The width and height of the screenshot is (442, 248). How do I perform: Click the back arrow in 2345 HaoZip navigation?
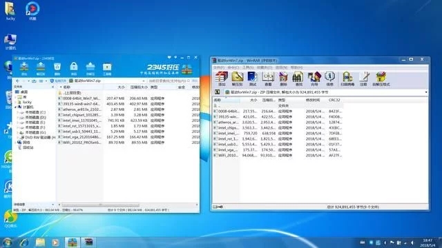18,81
